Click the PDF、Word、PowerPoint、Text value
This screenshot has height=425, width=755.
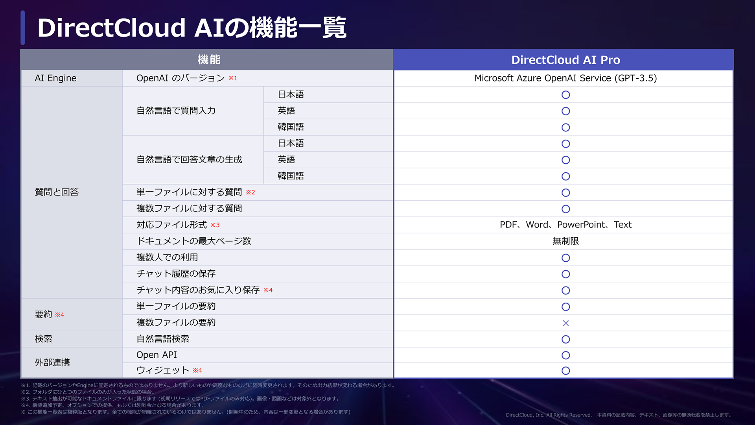tap(565, 225)
